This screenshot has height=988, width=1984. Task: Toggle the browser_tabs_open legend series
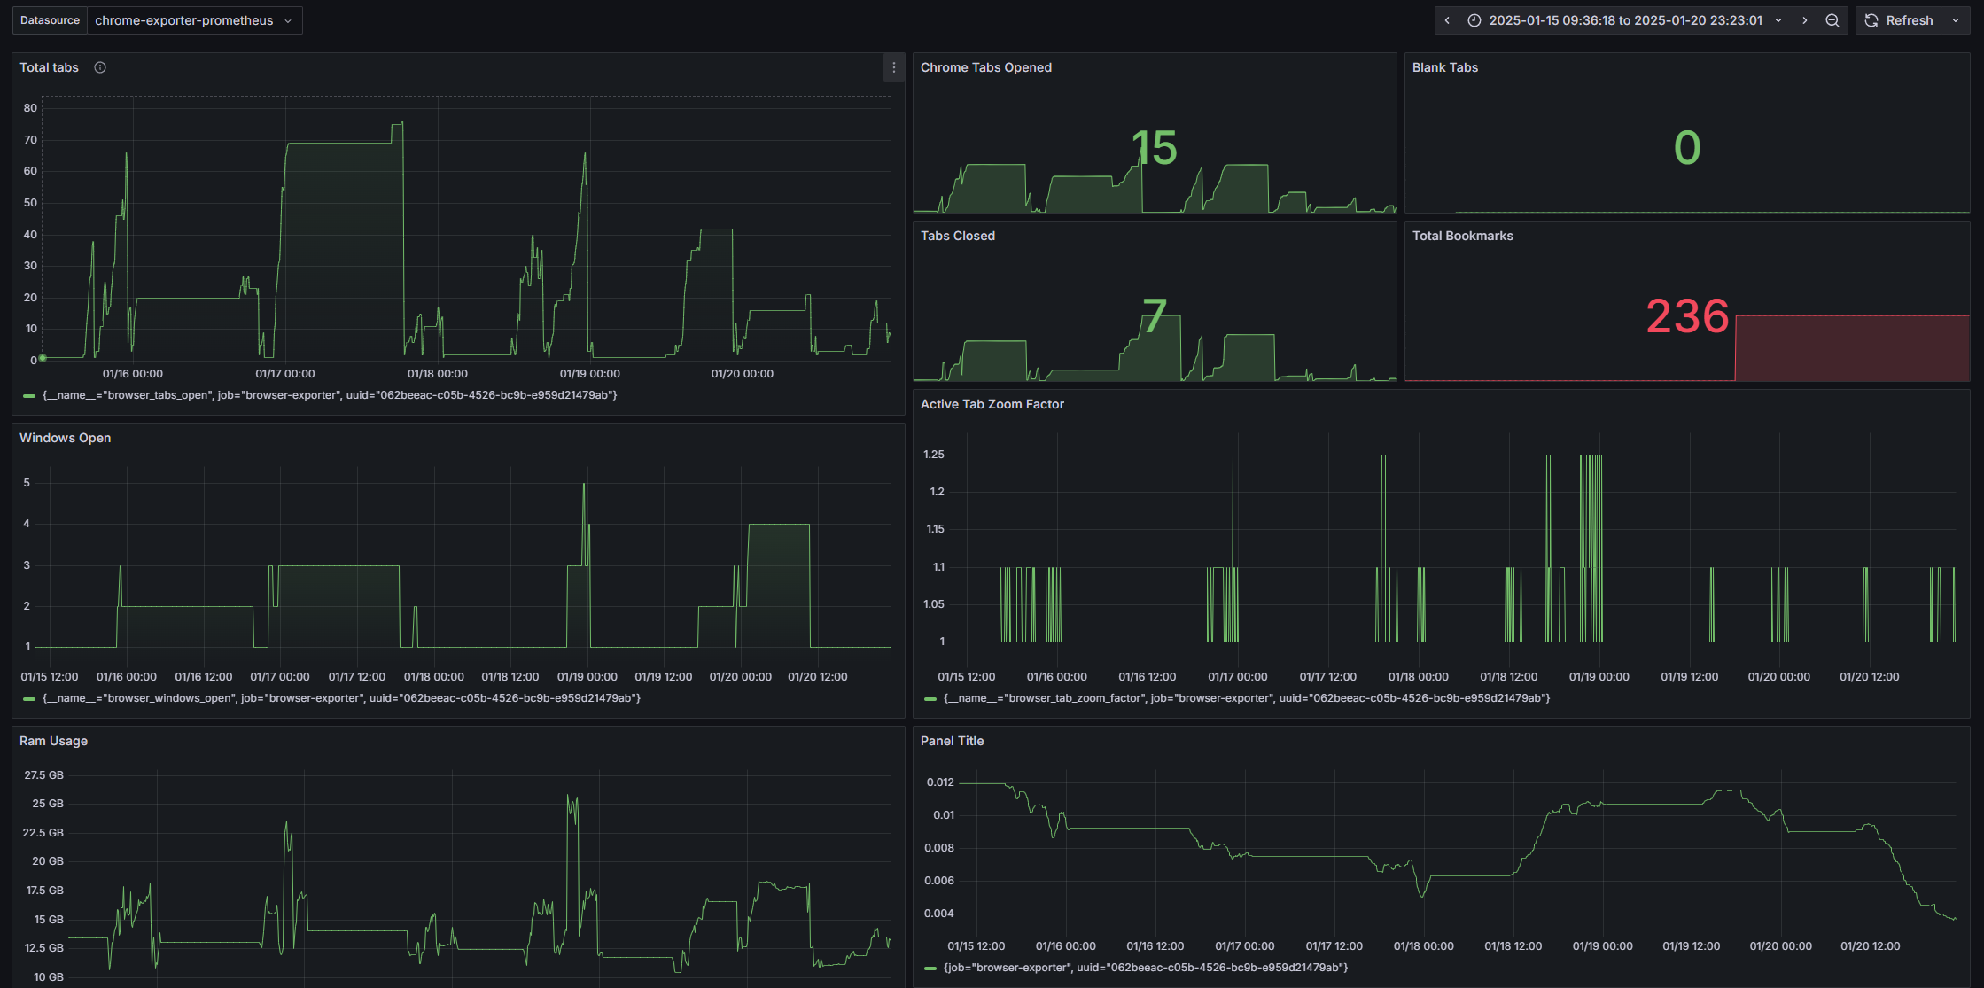329,395
